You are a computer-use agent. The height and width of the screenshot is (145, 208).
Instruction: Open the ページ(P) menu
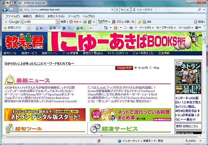coord(146,28)
